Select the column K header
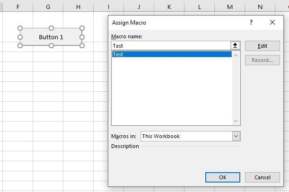 point(169,7)
